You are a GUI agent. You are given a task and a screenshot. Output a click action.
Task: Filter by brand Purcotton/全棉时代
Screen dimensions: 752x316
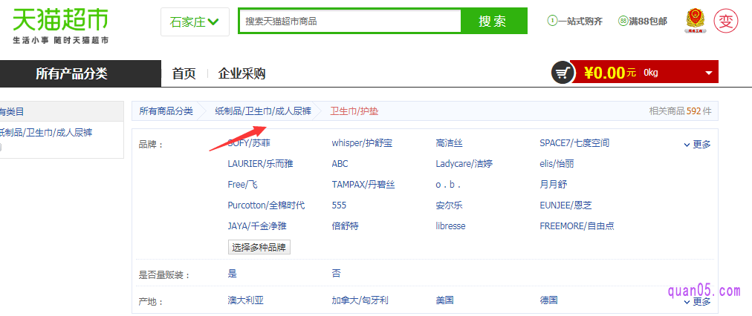pyautogui.click(x=266, y=205)
